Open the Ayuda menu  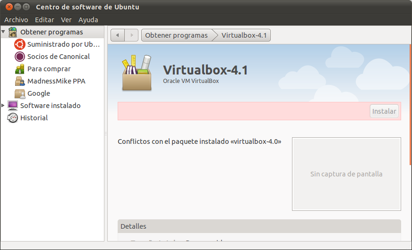pyautogui.click(x=88, y=20)
